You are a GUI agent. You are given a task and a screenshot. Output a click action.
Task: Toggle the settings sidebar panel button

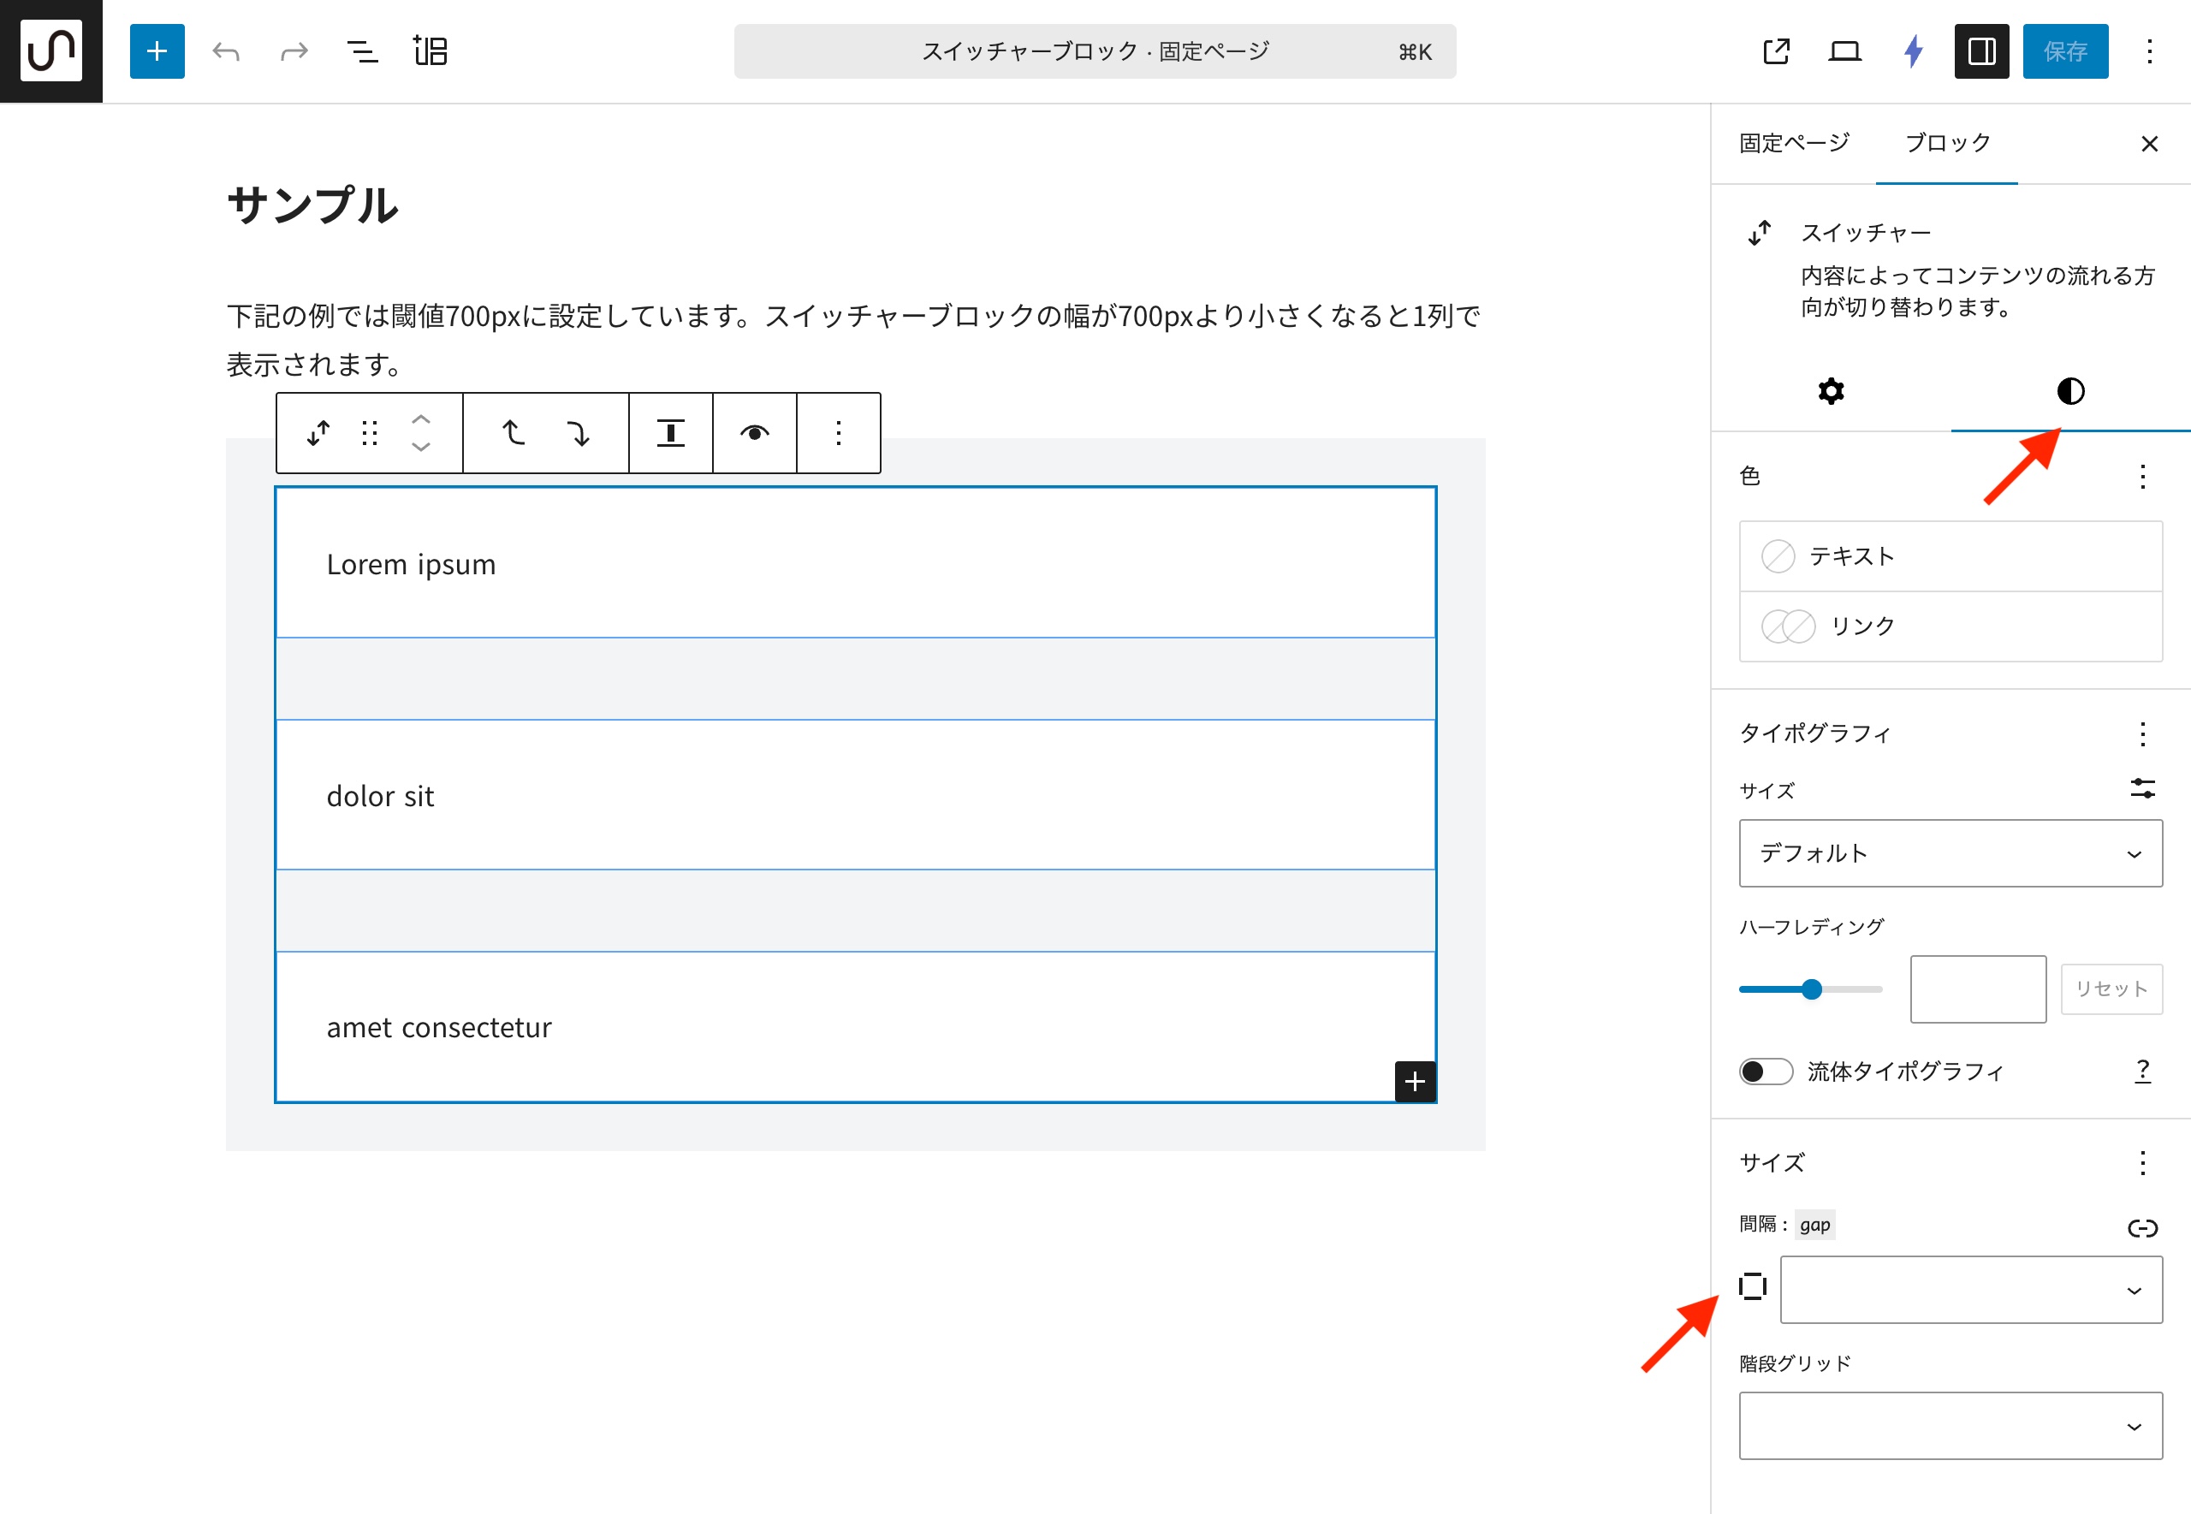pyautogui.click(x=1981, y=51)
